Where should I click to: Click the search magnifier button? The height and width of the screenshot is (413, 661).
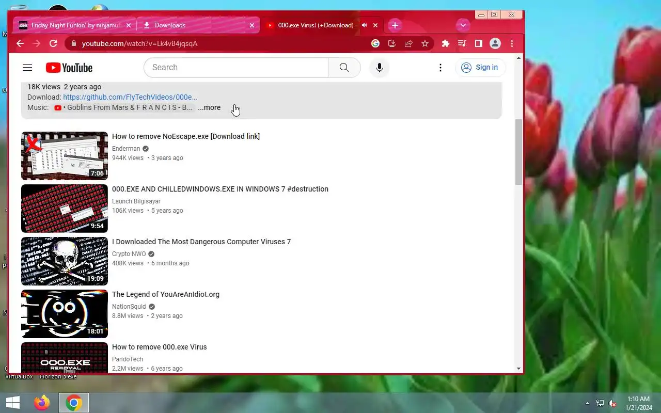tap(344, 68)
